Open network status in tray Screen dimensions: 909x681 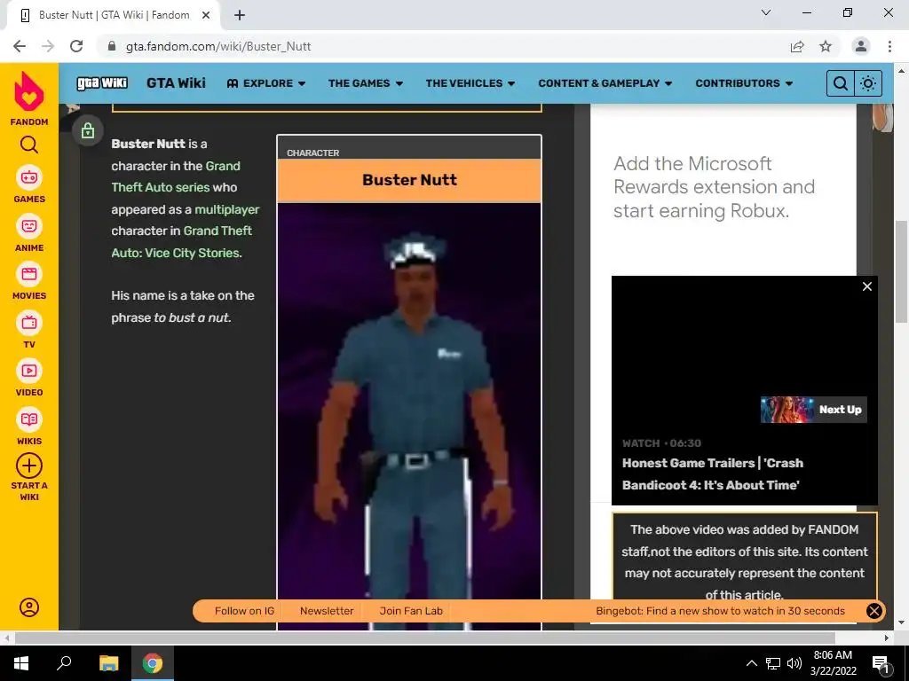tap(773, 663)
